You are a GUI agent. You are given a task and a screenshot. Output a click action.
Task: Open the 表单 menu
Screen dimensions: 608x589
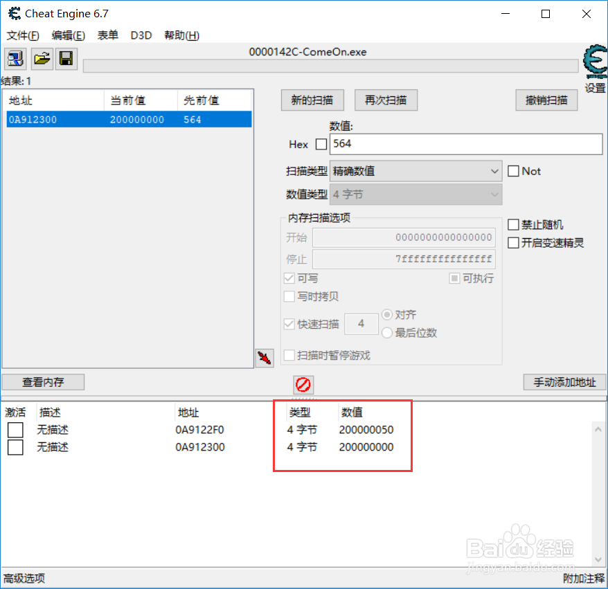107,35
